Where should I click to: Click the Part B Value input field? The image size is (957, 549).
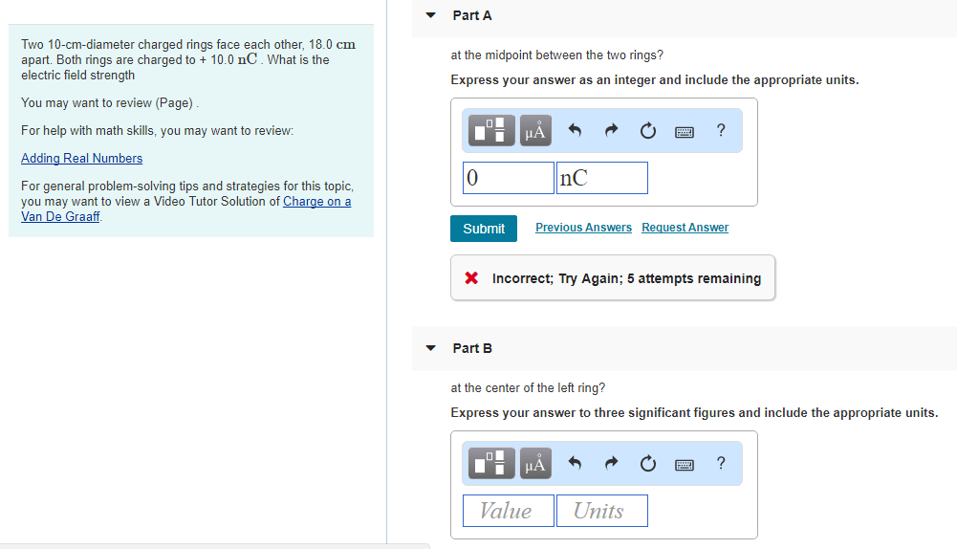509,511
